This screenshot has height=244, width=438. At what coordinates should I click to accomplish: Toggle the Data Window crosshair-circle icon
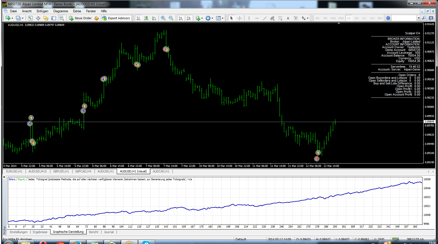[38, 18]
